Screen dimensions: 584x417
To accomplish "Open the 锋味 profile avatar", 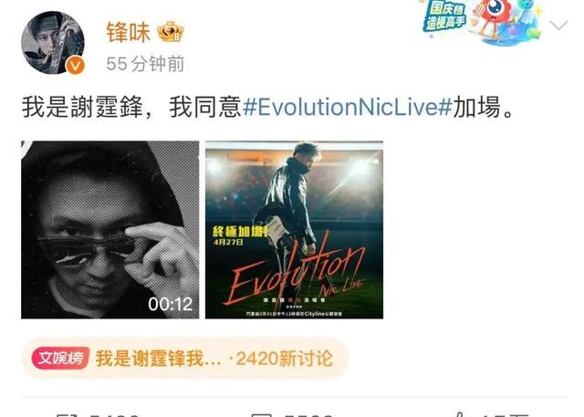I will [x=53, y=43].
